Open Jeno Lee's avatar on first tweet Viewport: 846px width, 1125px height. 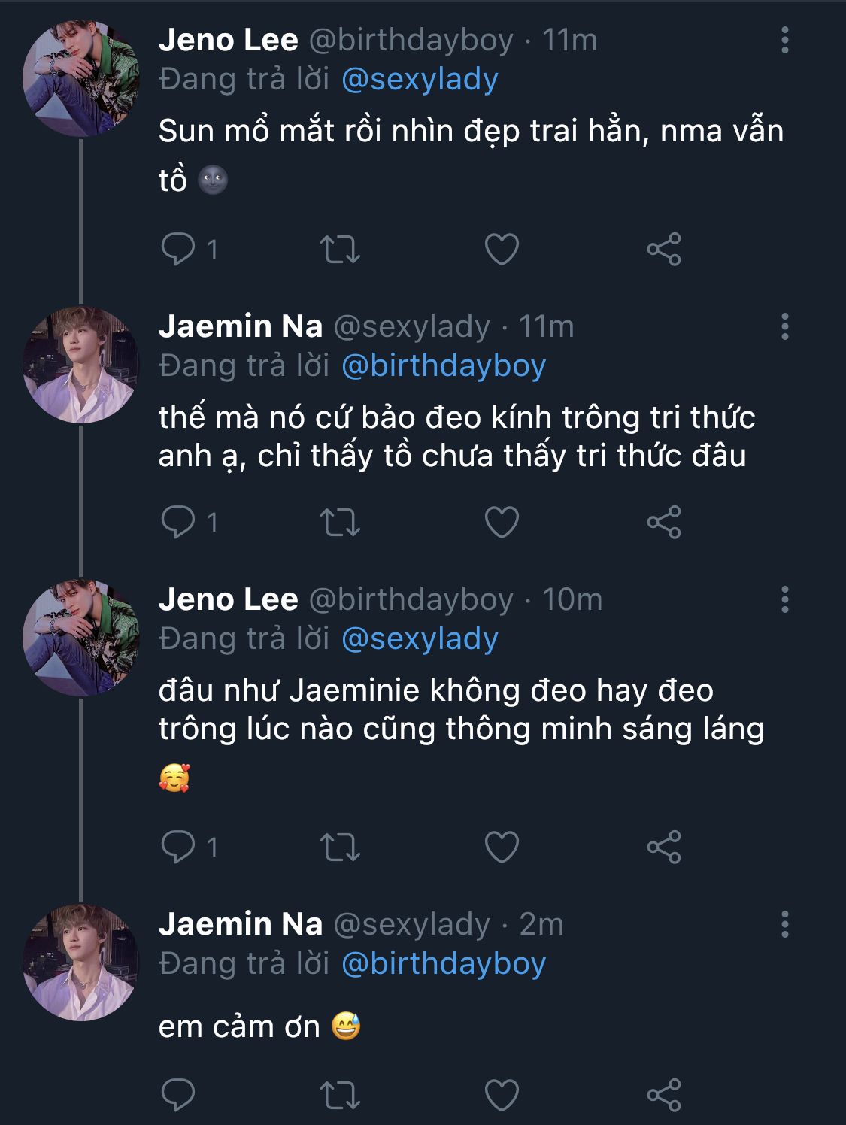(80, 78)
